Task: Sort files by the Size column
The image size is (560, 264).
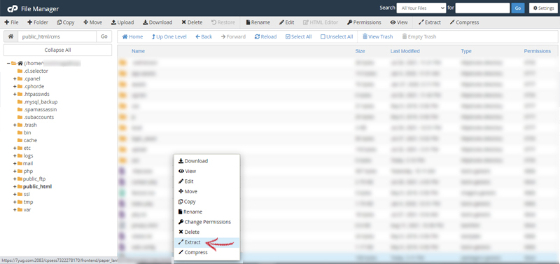Action: [x=360, y=51]
